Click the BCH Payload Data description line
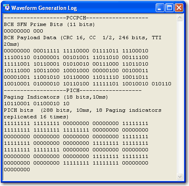This screenshot has height=186, width=189. 83,38
